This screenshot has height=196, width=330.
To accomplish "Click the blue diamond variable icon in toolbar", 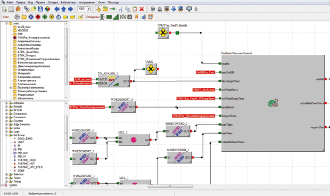I will [x=31, y=17].
